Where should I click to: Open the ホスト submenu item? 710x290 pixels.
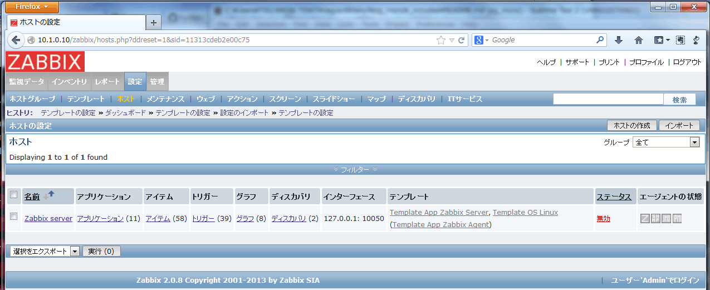(125, 99)
